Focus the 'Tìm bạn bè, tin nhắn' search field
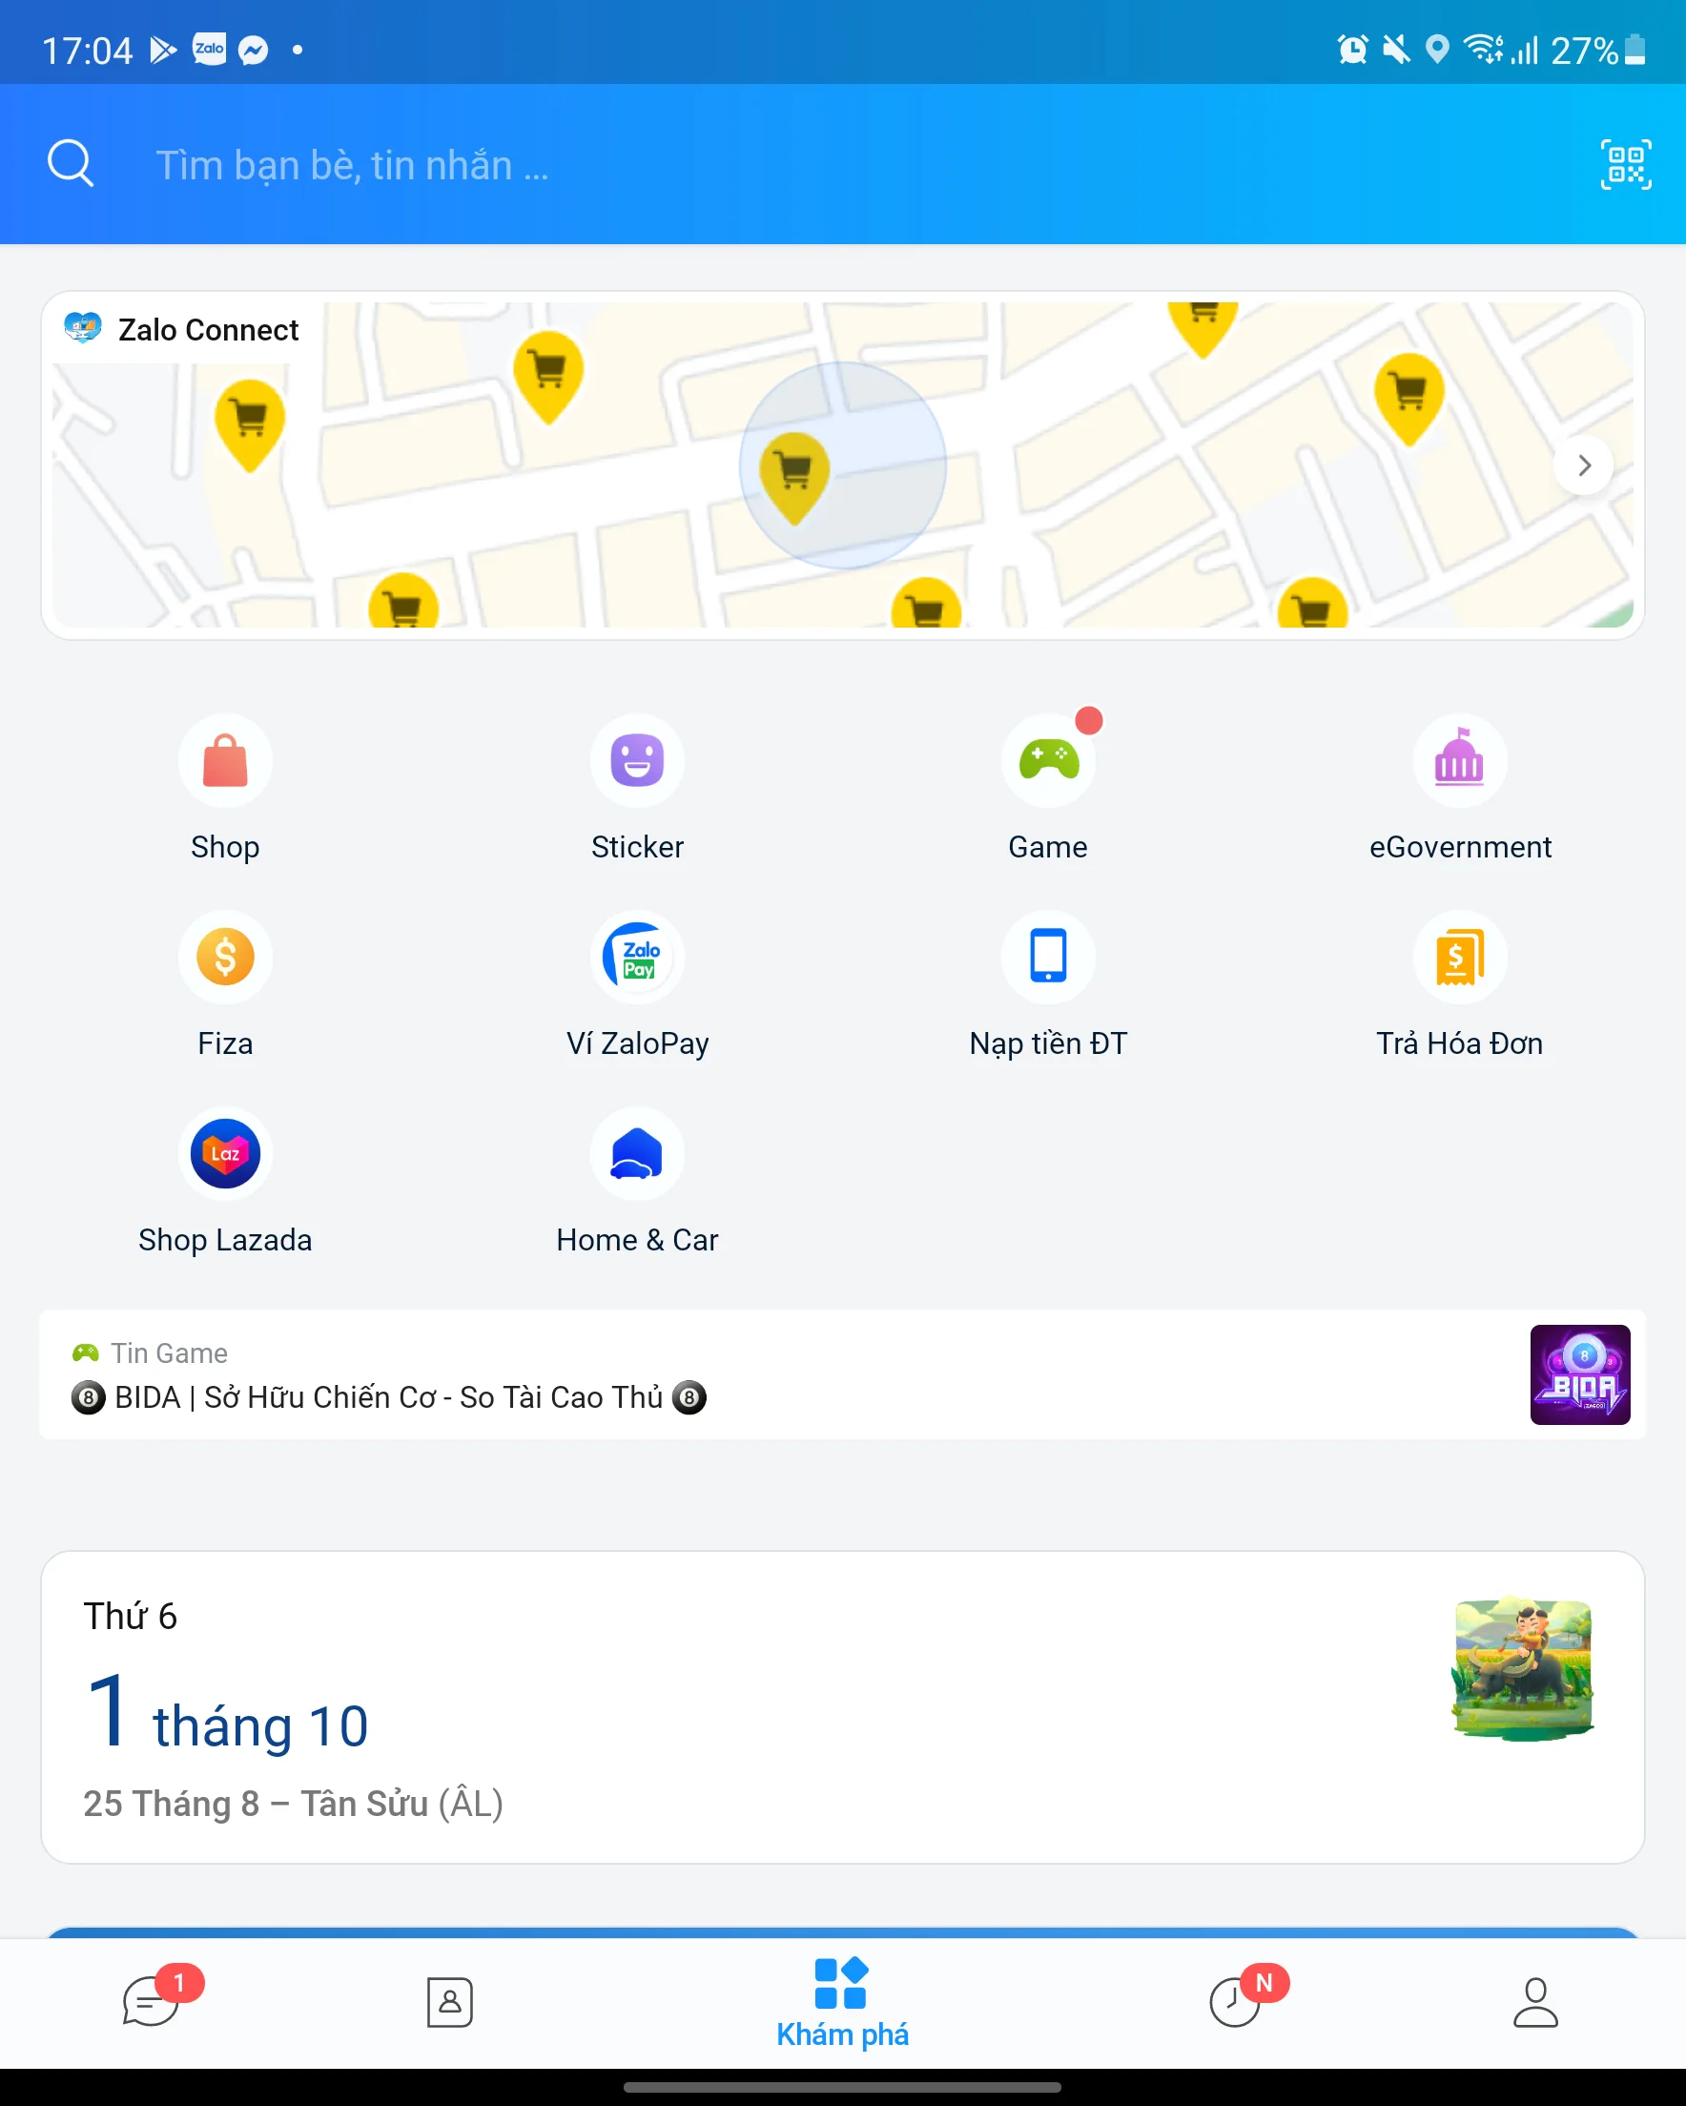This screenshot has height=2106, width=1686. point(352,165)
